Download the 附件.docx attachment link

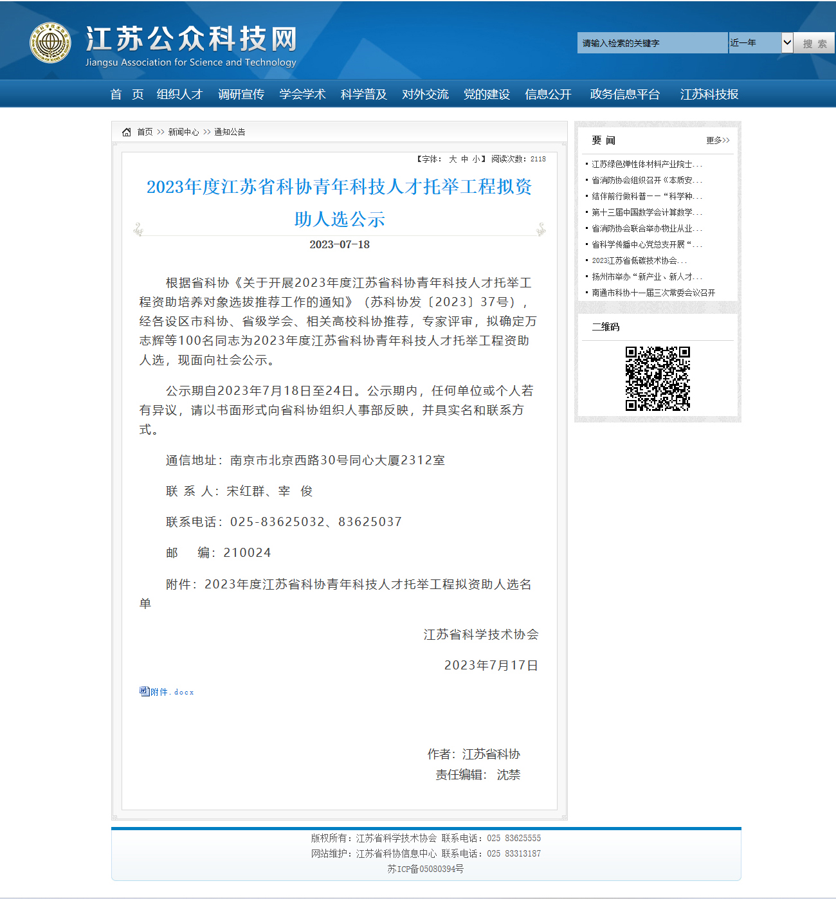pos(172,692)
